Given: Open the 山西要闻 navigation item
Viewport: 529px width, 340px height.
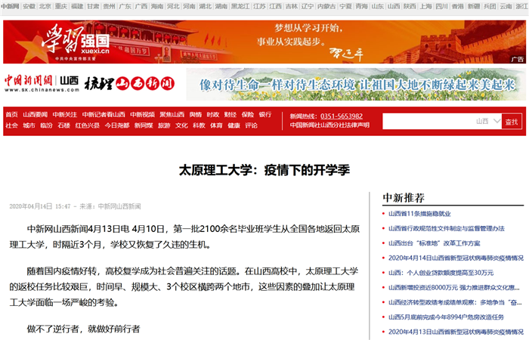Looking at the screenshot, I should (35, 115).
